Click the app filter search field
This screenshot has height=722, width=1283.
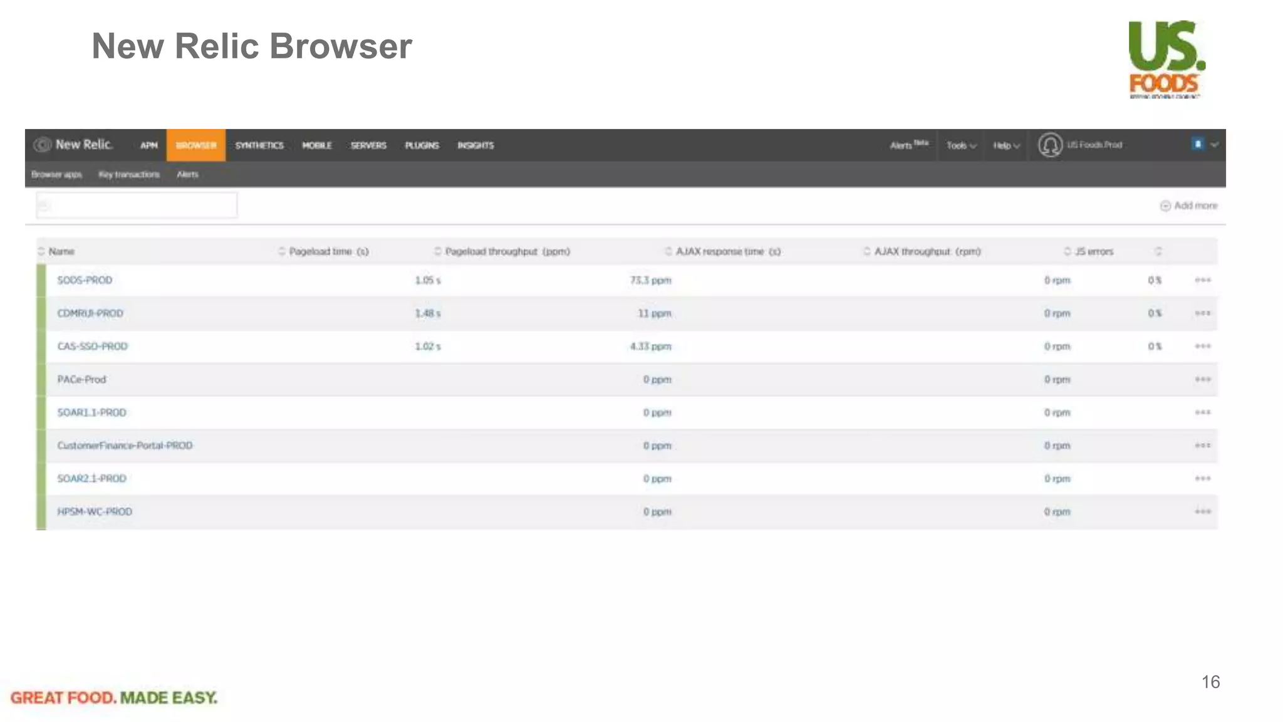point(137,205)
